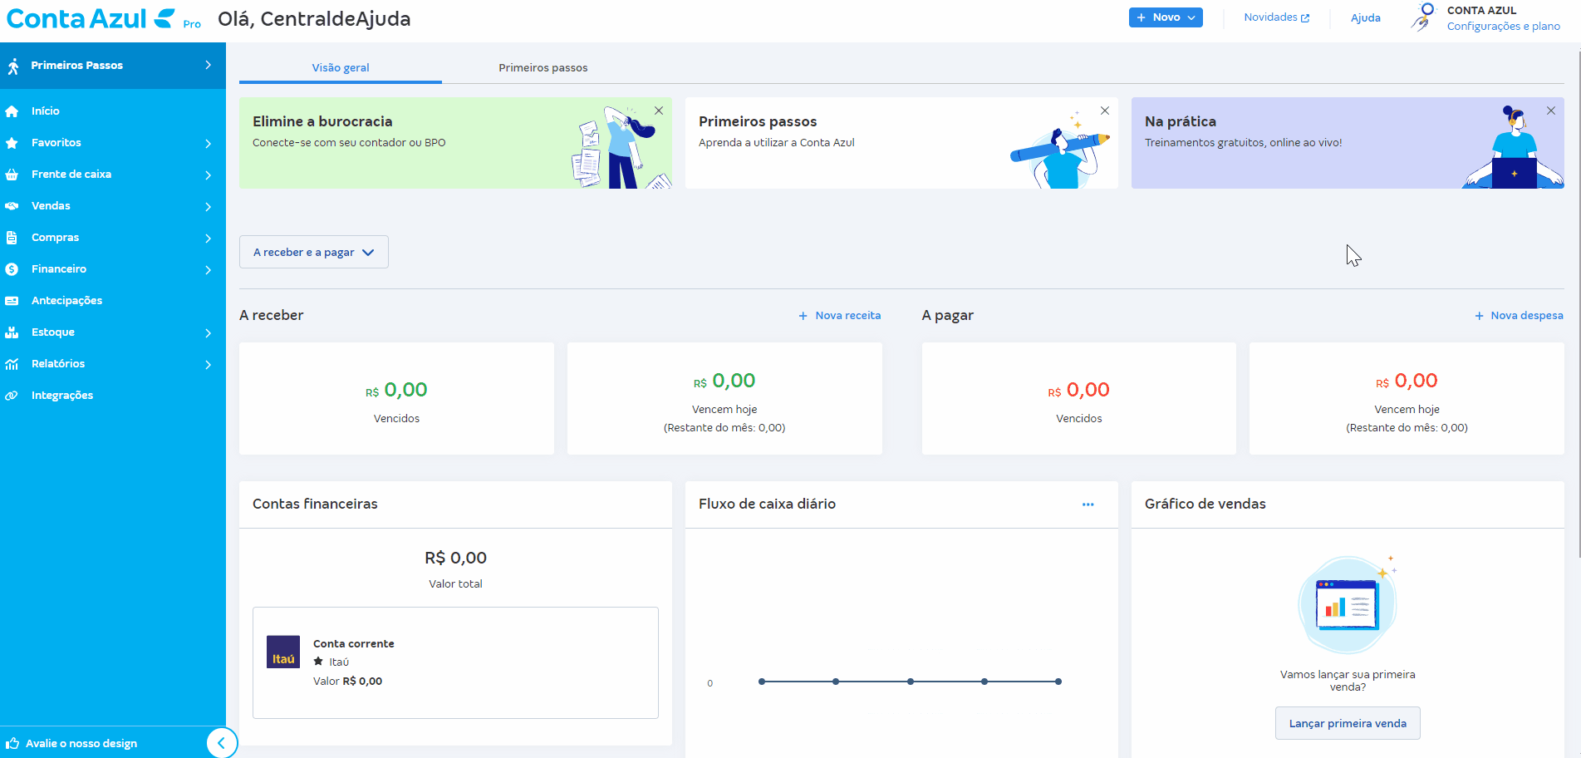Open Frente de caixa basket icon
Viewport: 1581px width, 758px height.
tap(12, 175)
